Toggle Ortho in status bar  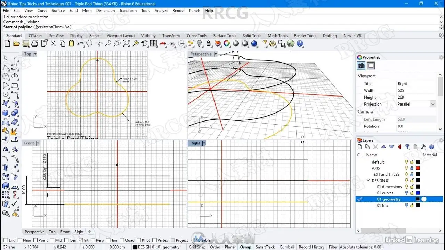215,247
